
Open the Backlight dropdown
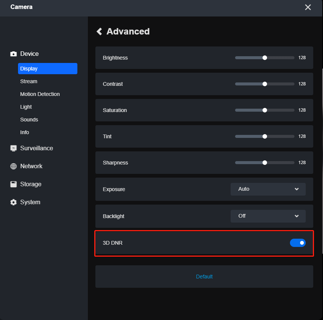pos(268,216)
